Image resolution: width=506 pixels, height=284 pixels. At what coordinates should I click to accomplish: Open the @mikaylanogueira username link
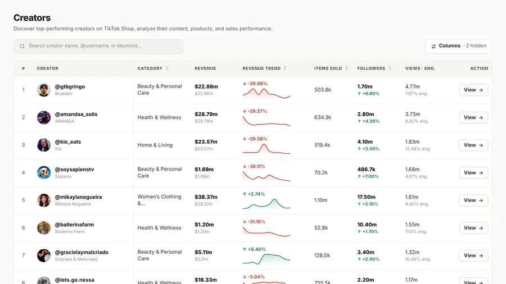78,197
